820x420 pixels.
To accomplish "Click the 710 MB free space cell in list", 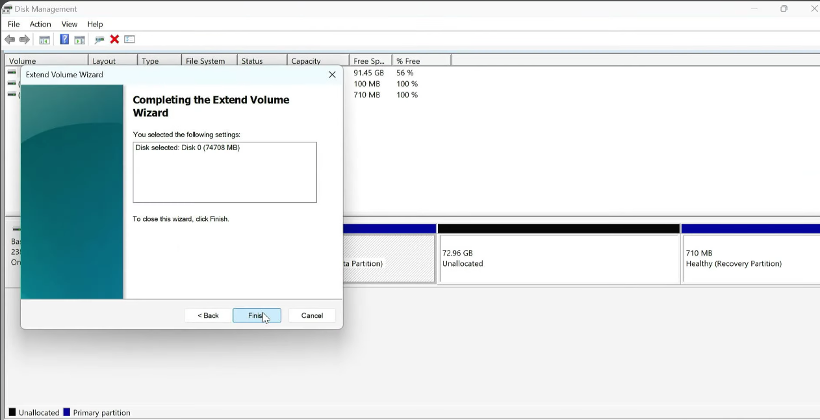I will point(366,95).
